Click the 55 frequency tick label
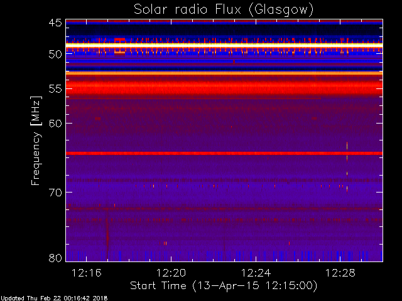Viewport: 402px width, 301px height. 55,89
